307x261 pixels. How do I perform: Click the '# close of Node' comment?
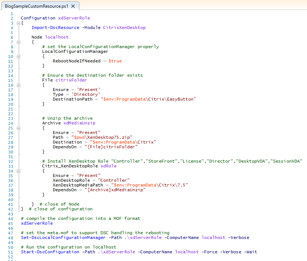[x=59, y=204]
